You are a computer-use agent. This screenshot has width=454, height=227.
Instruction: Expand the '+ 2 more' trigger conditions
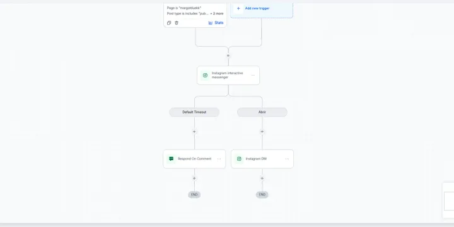click(x=217, y=14)
